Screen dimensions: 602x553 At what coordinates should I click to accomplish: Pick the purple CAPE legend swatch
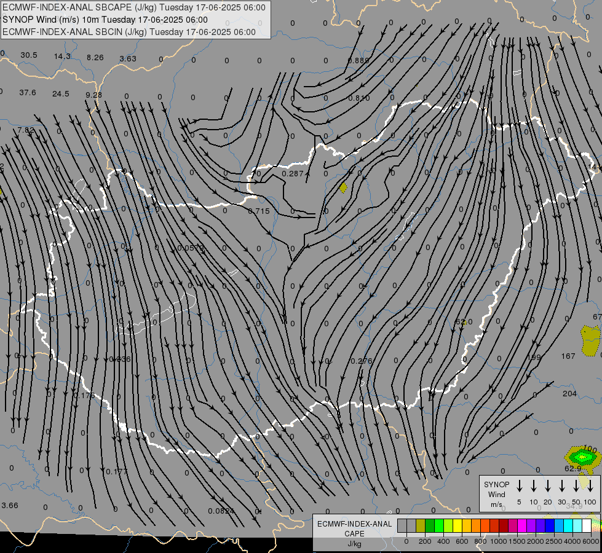[531, 525]
